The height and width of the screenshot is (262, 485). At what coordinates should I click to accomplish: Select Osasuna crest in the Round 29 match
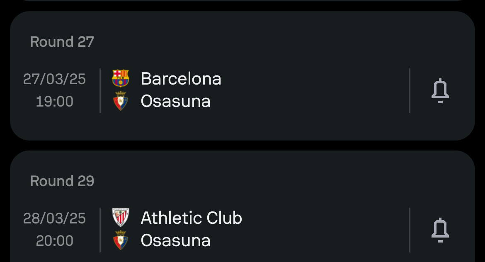120,240
